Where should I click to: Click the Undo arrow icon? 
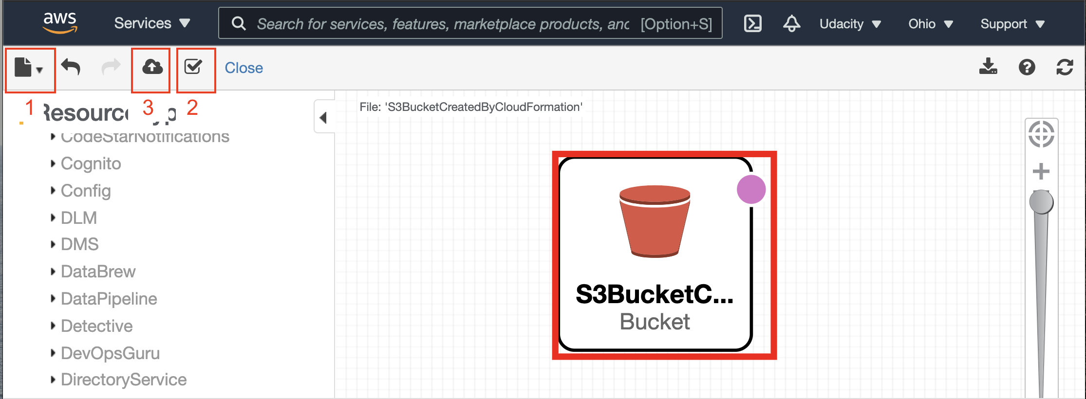pos(71,67)
